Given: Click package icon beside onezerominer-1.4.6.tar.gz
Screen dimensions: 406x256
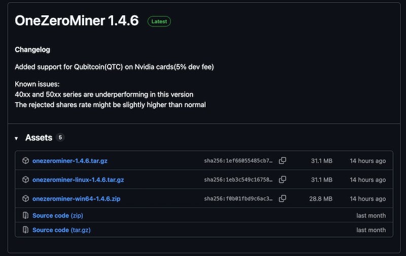Looking at the screenshot, I should coord(26,161).
